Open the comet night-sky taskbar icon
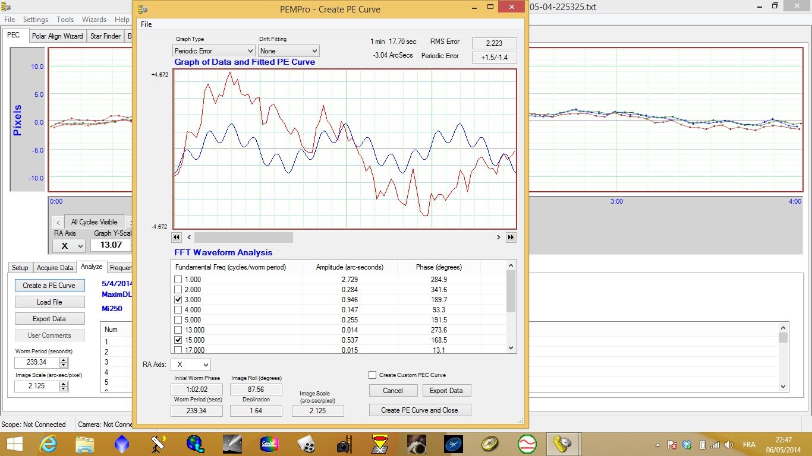 pos(232,444)
